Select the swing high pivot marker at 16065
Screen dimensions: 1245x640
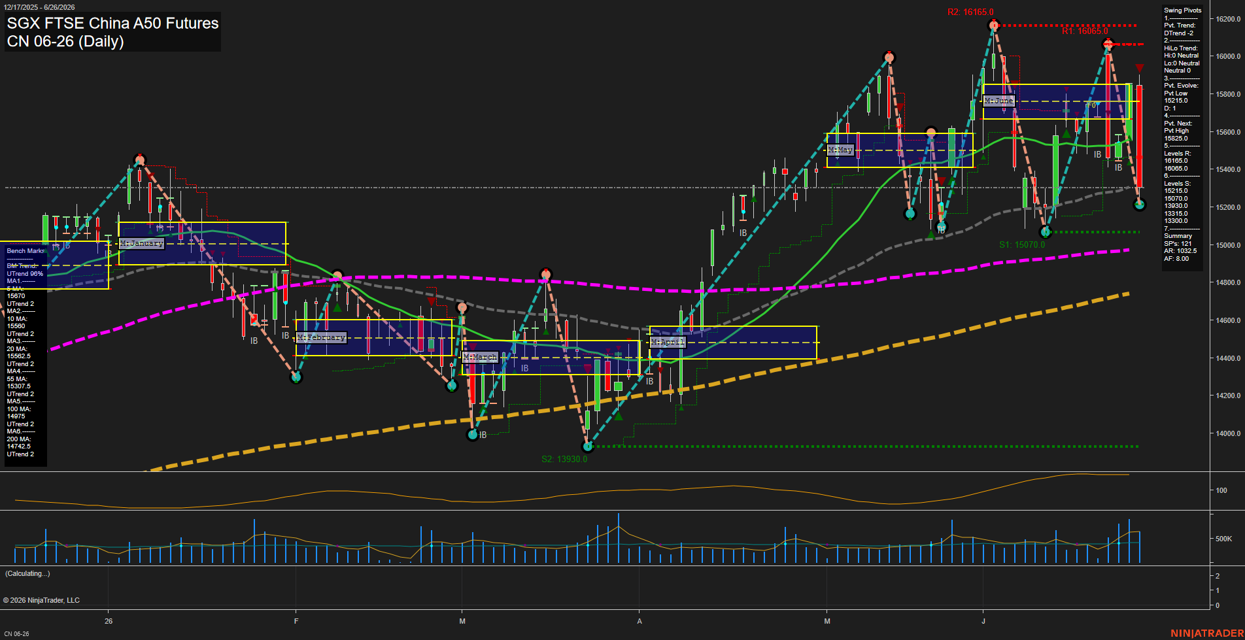(1108, 44)
